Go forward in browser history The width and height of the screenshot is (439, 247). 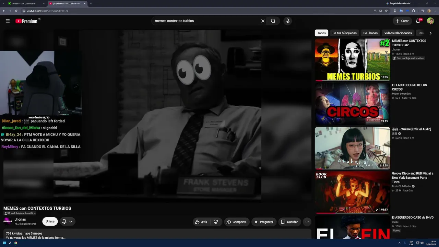click(10, 11)
